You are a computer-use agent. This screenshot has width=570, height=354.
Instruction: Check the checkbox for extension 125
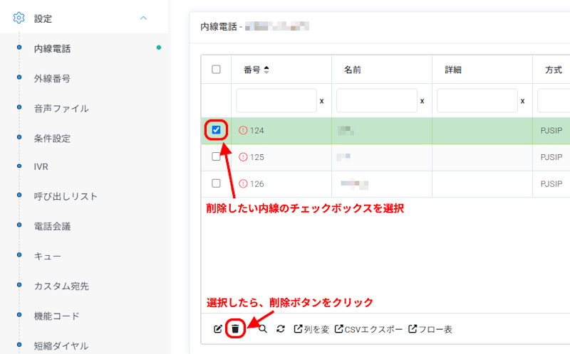[216, 157]
